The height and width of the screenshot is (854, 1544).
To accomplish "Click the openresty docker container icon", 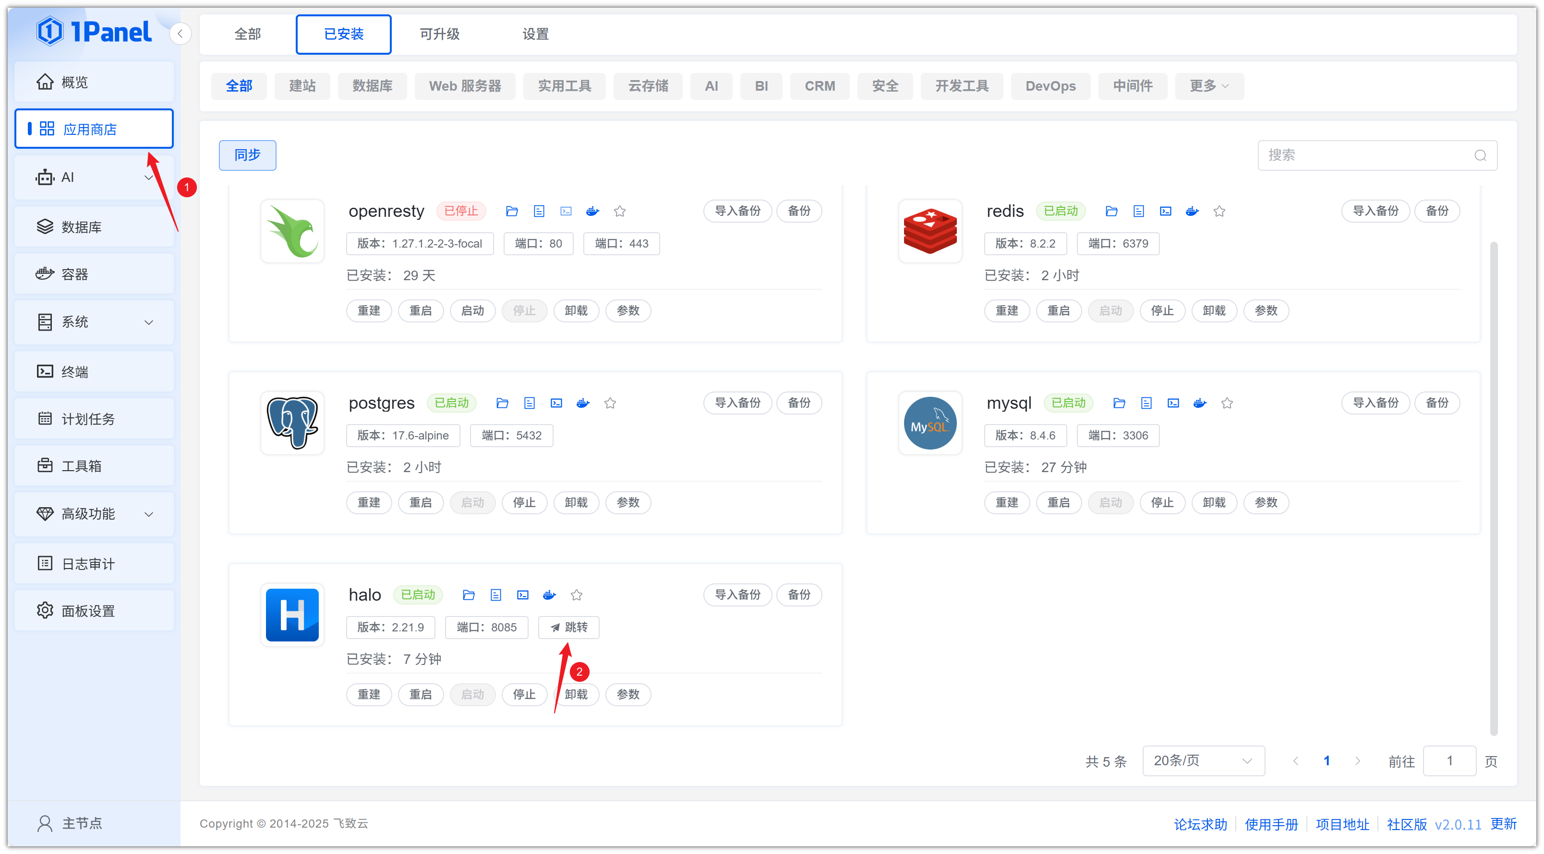I will click(592, 211).
